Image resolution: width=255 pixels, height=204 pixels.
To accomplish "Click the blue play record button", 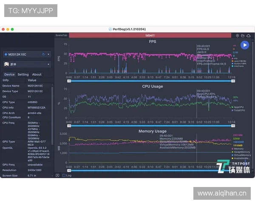I will click(244, 45).
